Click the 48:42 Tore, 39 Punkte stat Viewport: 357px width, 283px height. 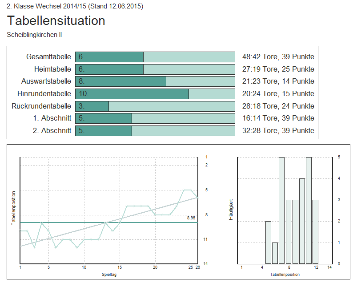pyautogui.click(x=278, y=57)
